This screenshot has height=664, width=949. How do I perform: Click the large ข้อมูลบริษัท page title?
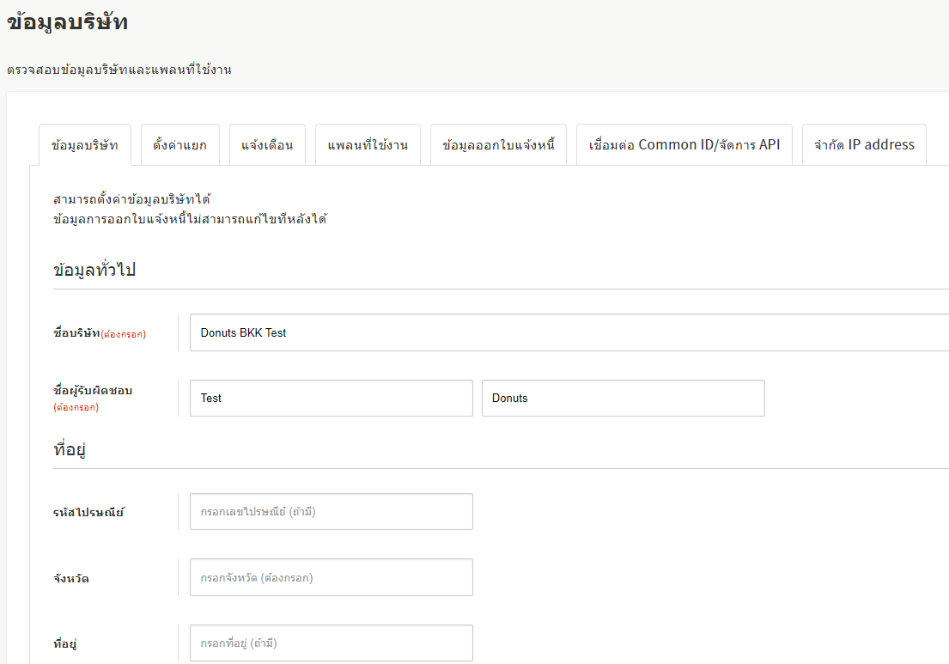coord(67,23)
